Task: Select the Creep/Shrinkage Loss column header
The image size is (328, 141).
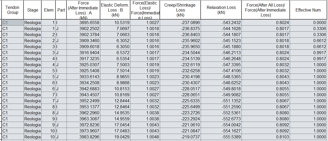Action: pos(181,10)
